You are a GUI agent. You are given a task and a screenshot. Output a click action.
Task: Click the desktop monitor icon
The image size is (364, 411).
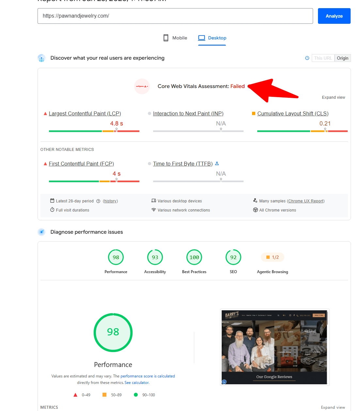coord(202,38)
